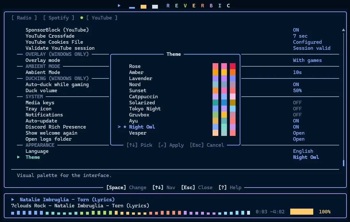Screen dimensions: 350x222
Task: Select the Vesper theme
Action: pyautogui.click(x=137, y=133)
